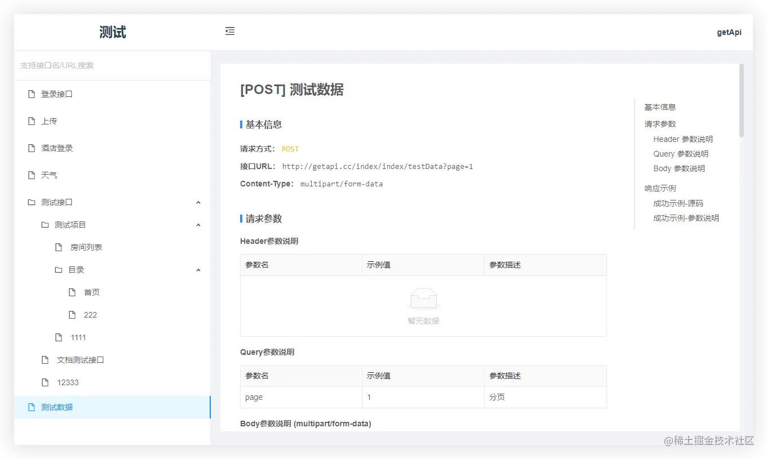Jump to Body 参数说明 anchor
Screen dimensions: 767x459
pos(679,168)
